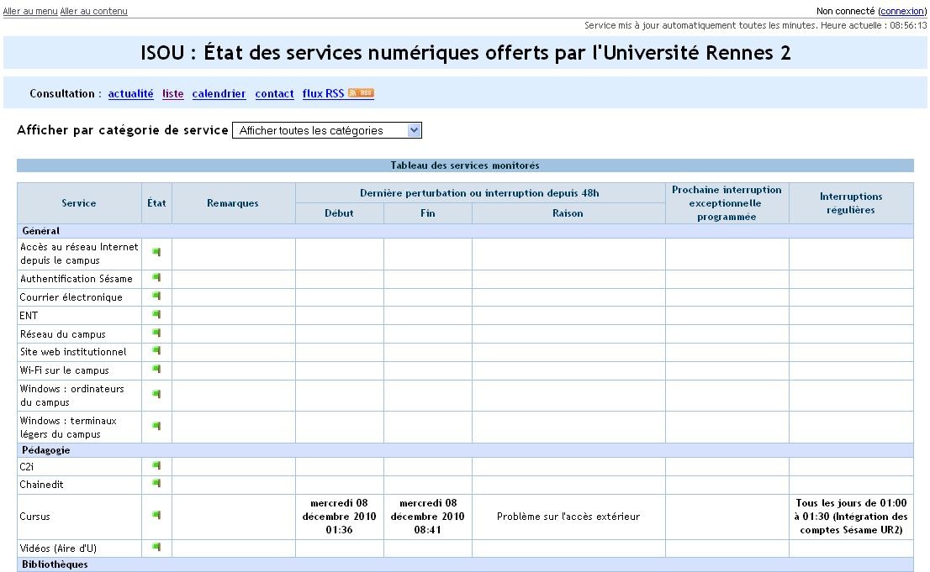Viewport: 930px width, 572px height.
Task: Click the flux RSS link
Action: point(323,94)
